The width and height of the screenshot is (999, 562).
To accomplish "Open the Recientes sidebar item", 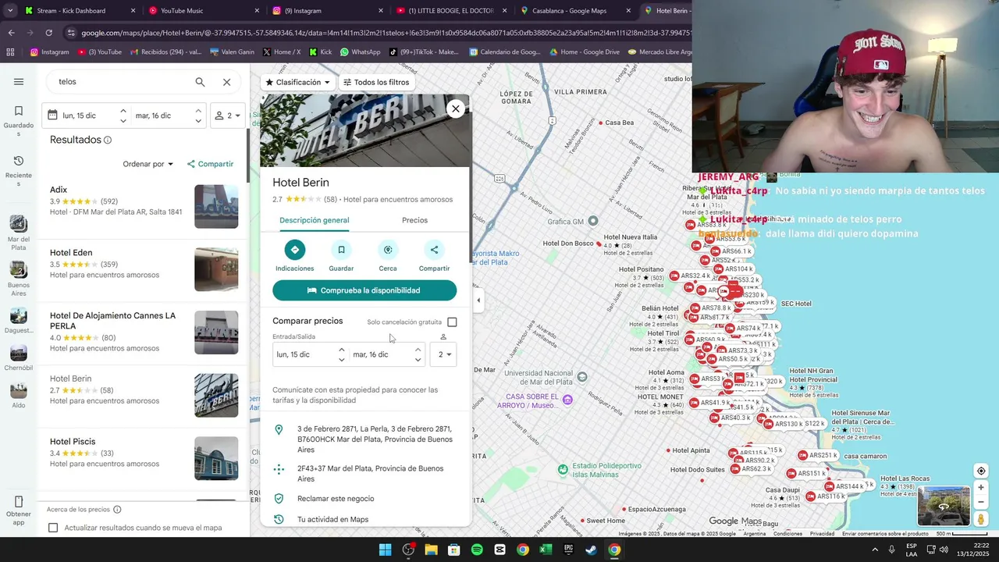I will pyautogui.click(x=19, y=171).
